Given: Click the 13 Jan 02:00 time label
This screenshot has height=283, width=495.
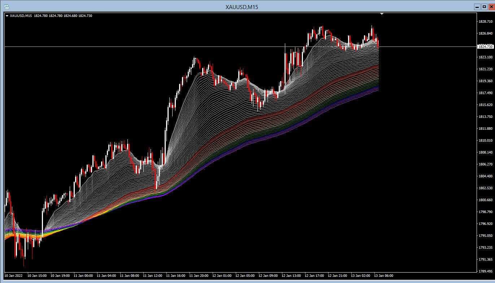Looking at the screenshot, I should (x=361, y=276).
